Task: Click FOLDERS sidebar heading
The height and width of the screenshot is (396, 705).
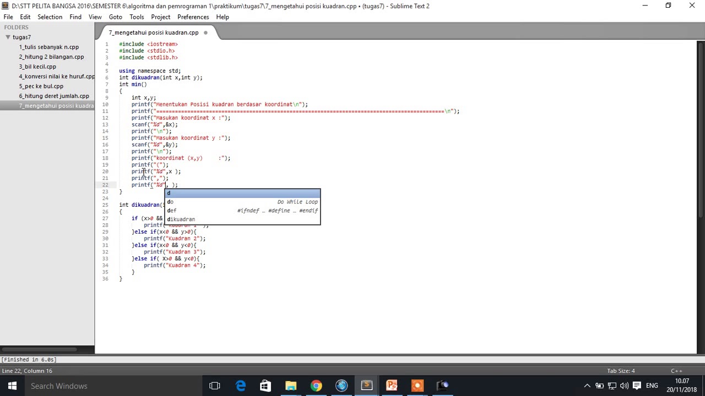Action: click(x=16, y=28)
